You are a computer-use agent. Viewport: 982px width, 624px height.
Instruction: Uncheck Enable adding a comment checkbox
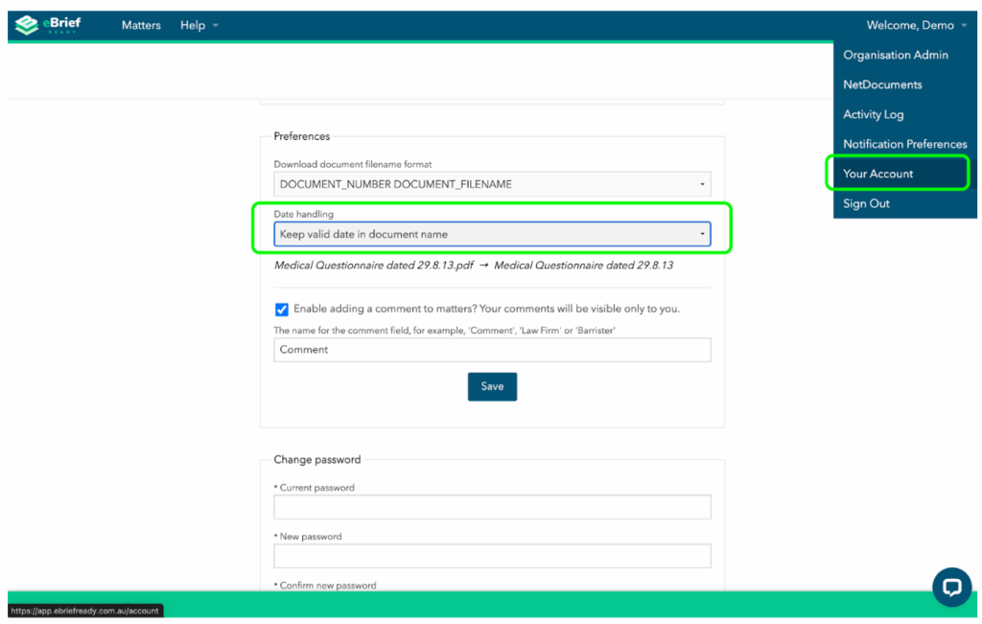click(282, 310)
